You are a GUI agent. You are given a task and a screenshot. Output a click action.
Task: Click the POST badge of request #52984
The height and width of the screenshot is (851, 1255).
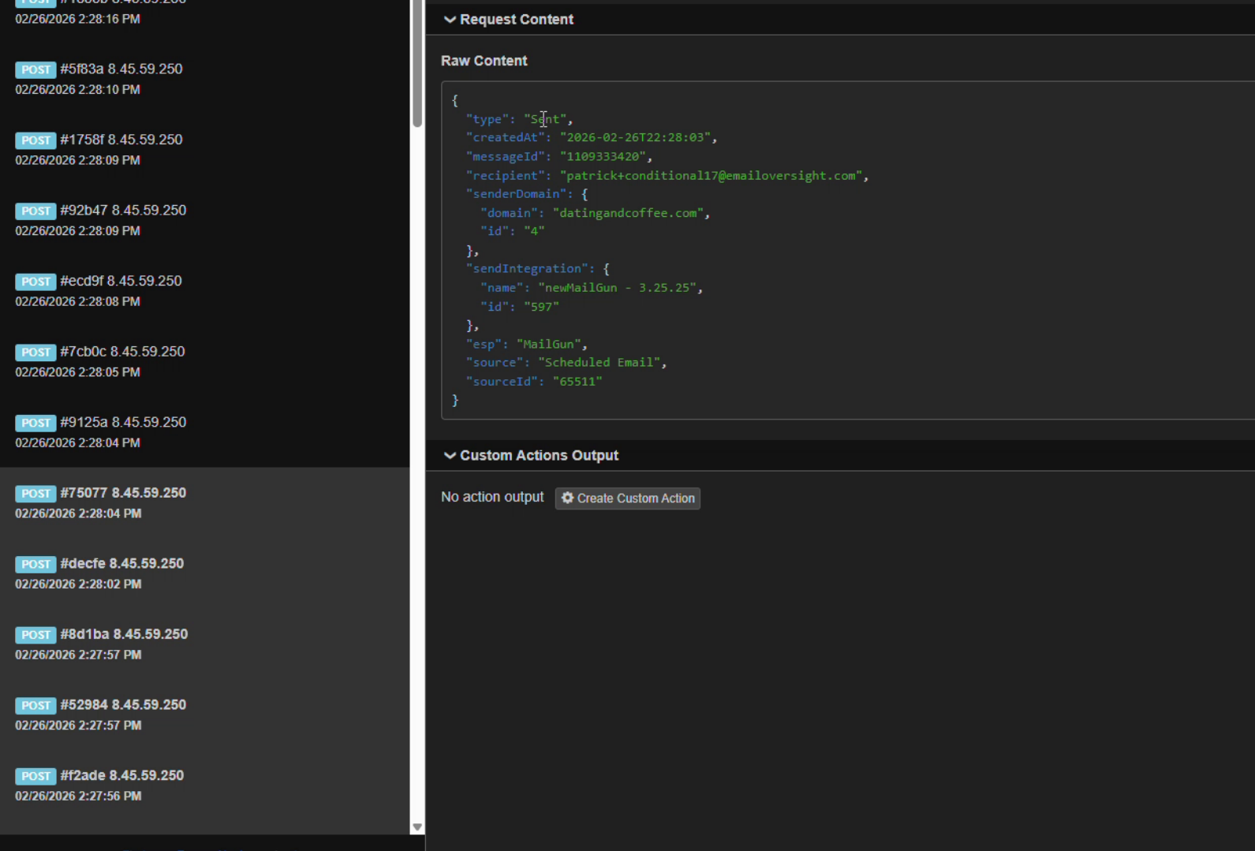tap(35, 705)
